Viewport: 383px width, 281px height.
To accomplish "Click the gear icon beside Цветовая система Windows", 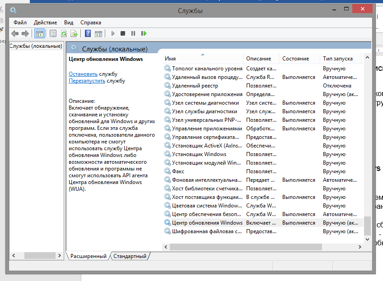I will 167,206.
